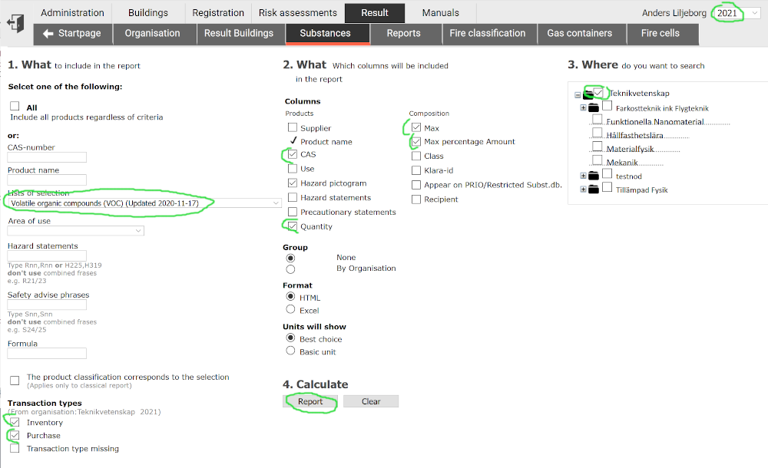Enable the Recipient checkbox
Screen dimensions: 768x468
coord(416,199)
